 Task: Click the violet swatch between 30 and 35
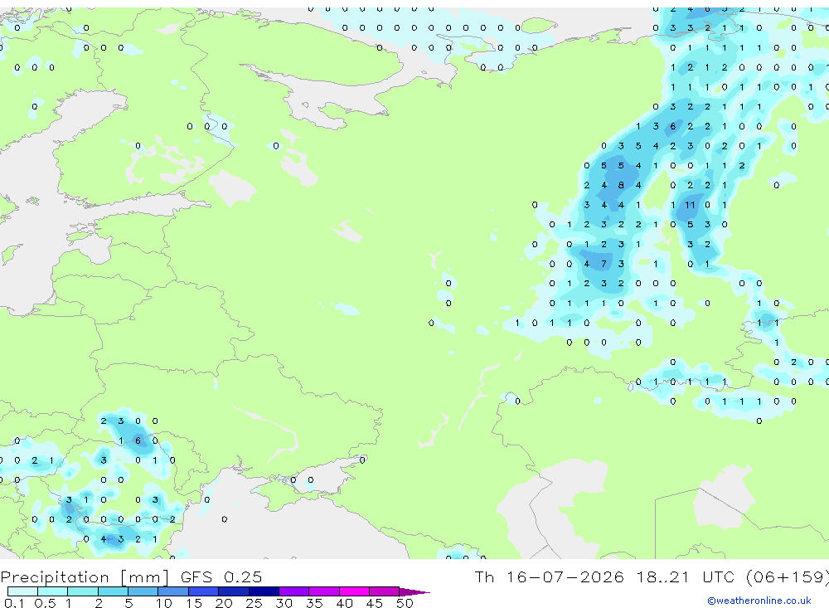294,591
